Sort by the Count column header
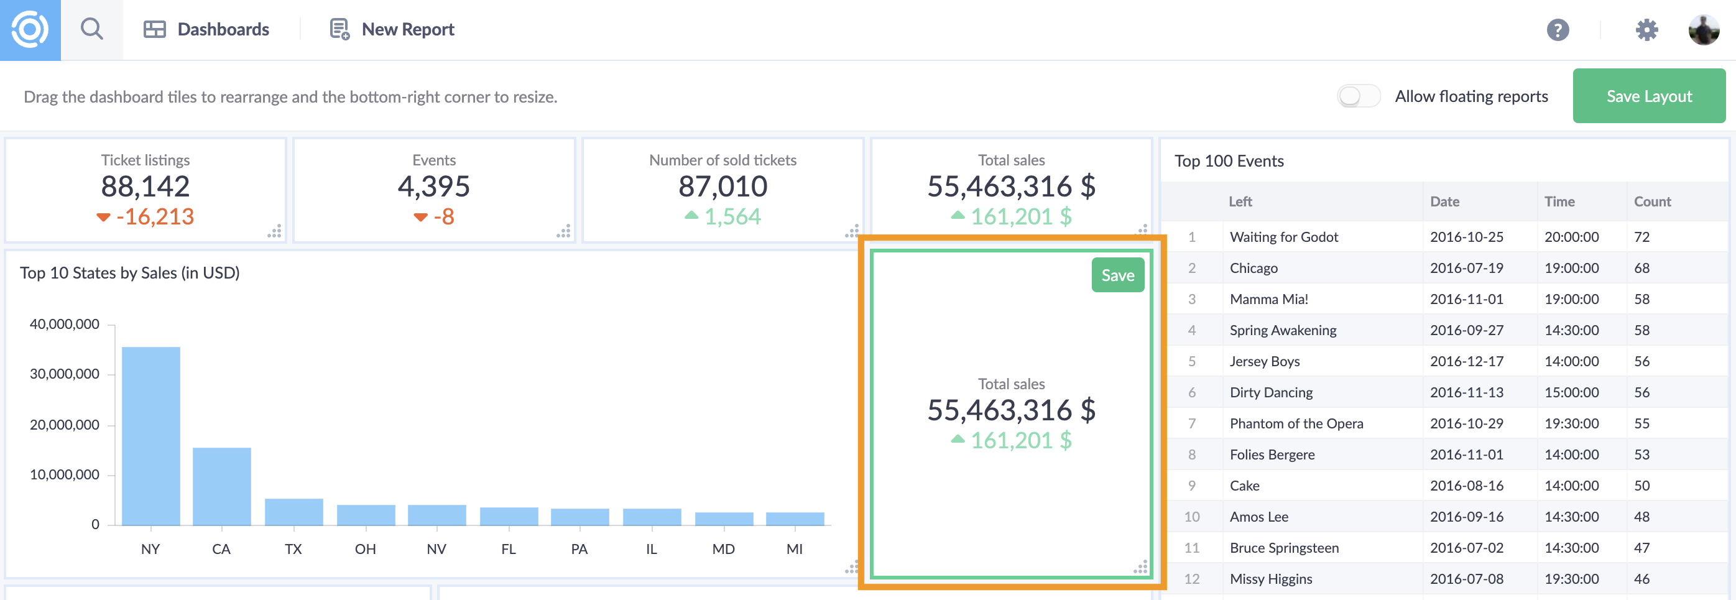1736x600 pixels. click(x=1652, y=201)
